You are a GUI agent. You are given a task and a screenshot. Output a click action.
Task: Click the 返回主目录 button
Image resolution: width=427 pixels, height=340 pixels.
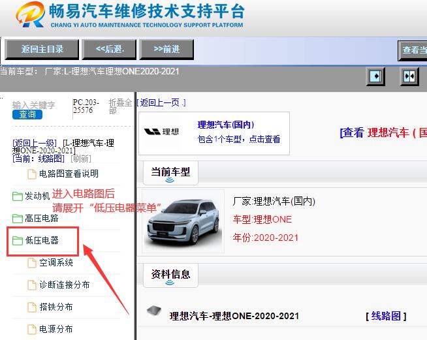point(42,50)
